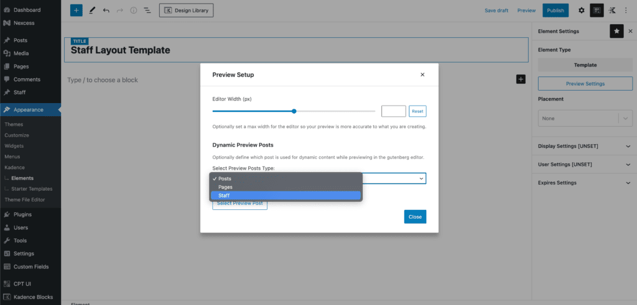Click the Template element type button
Image resolution: width=637 pixels, height=305 pixels.
click(x=585, y=65)
